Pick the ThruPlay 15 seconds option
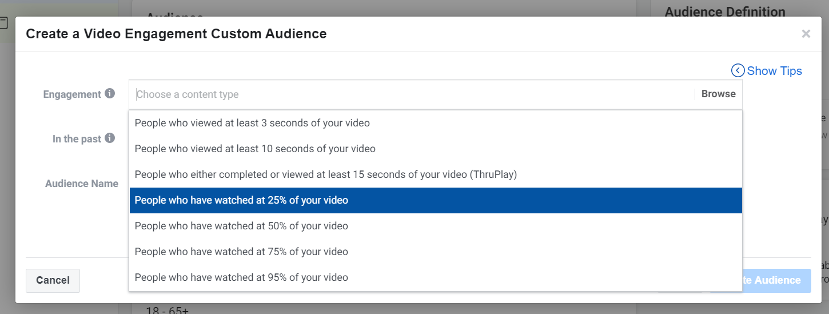 [x=325, y=174]
